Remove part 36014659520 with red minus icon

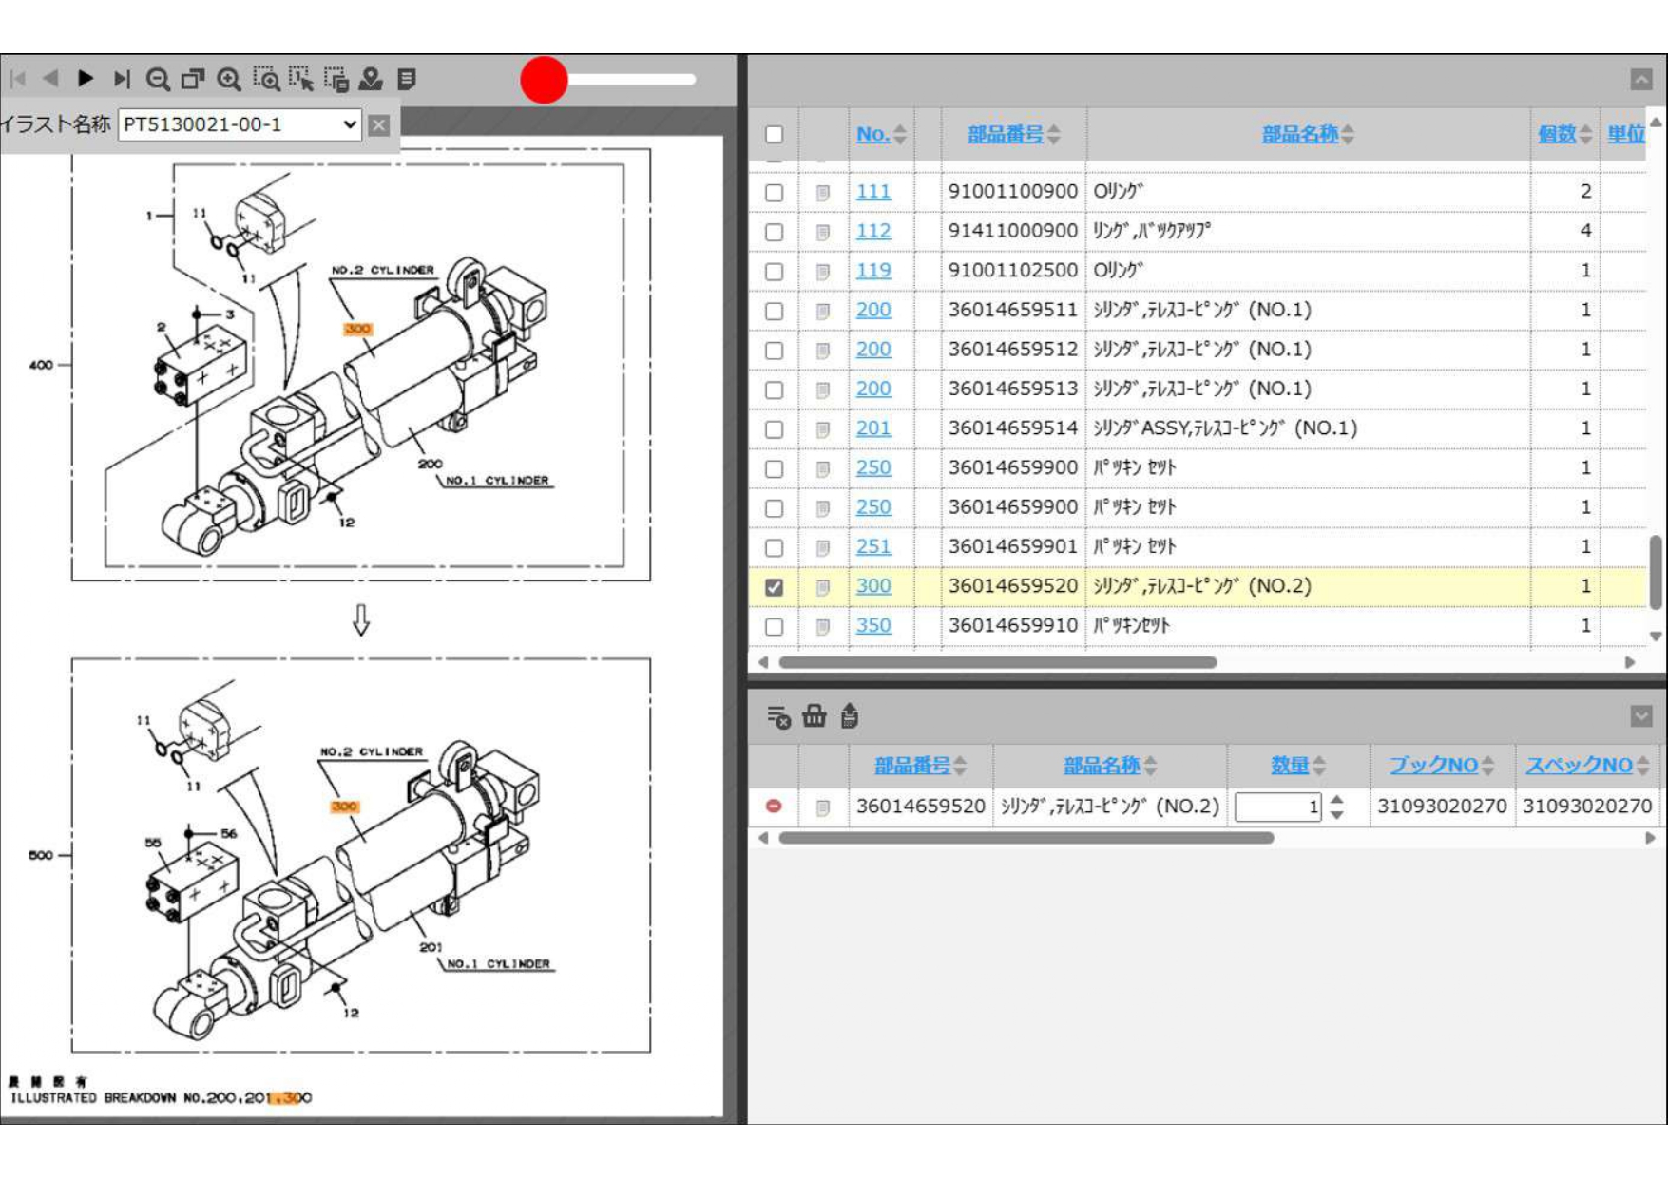[774, 807]
